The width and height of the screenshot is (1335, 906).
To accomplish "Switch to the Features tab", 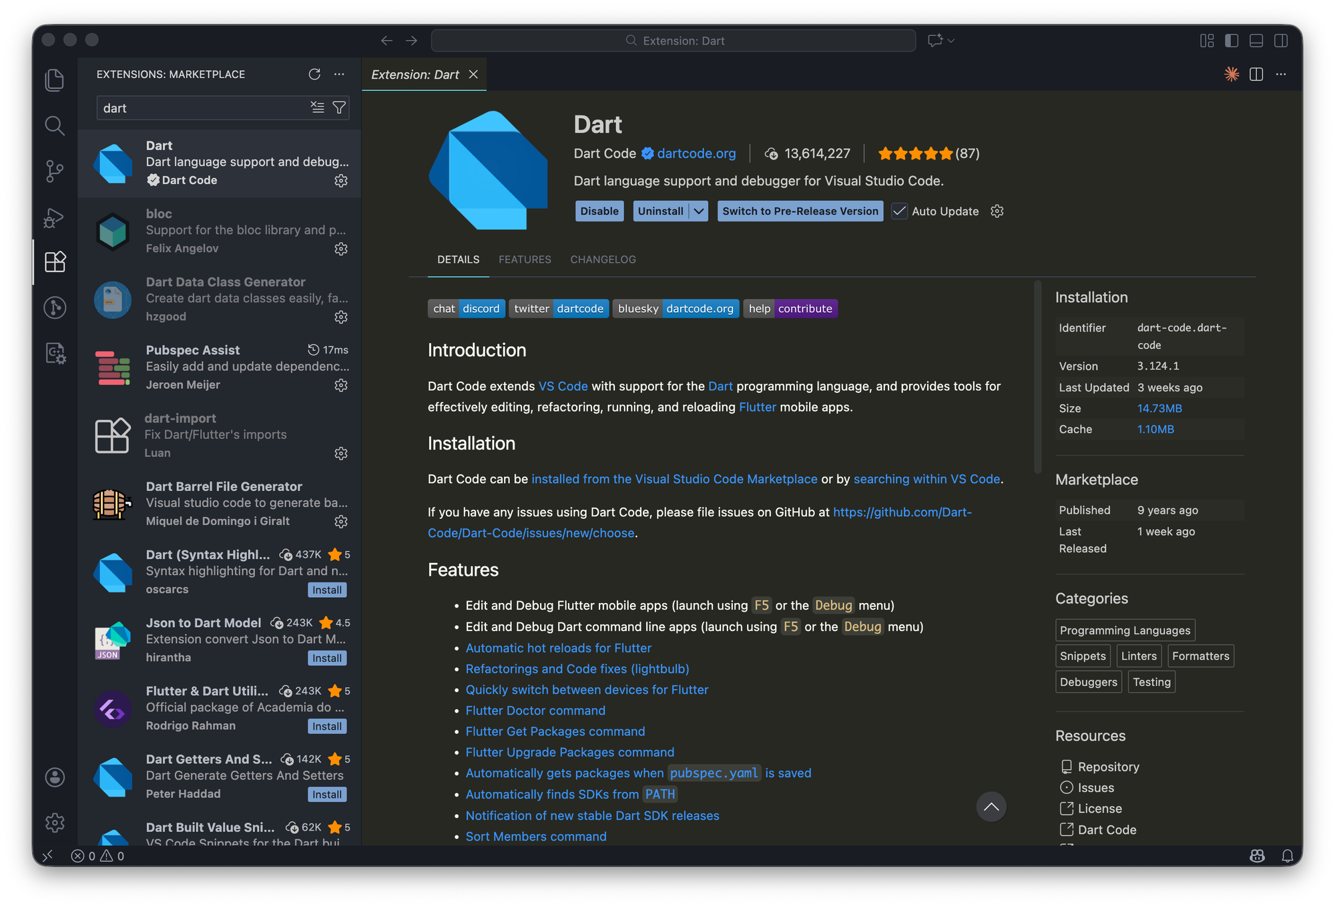I will [x=525, y=260].
